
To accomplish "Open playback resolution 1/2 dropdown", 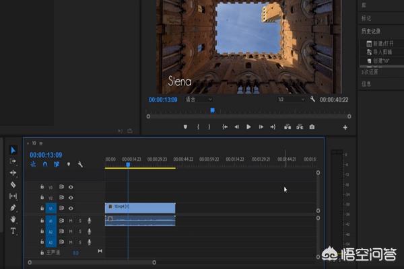I will coord(291,100).
